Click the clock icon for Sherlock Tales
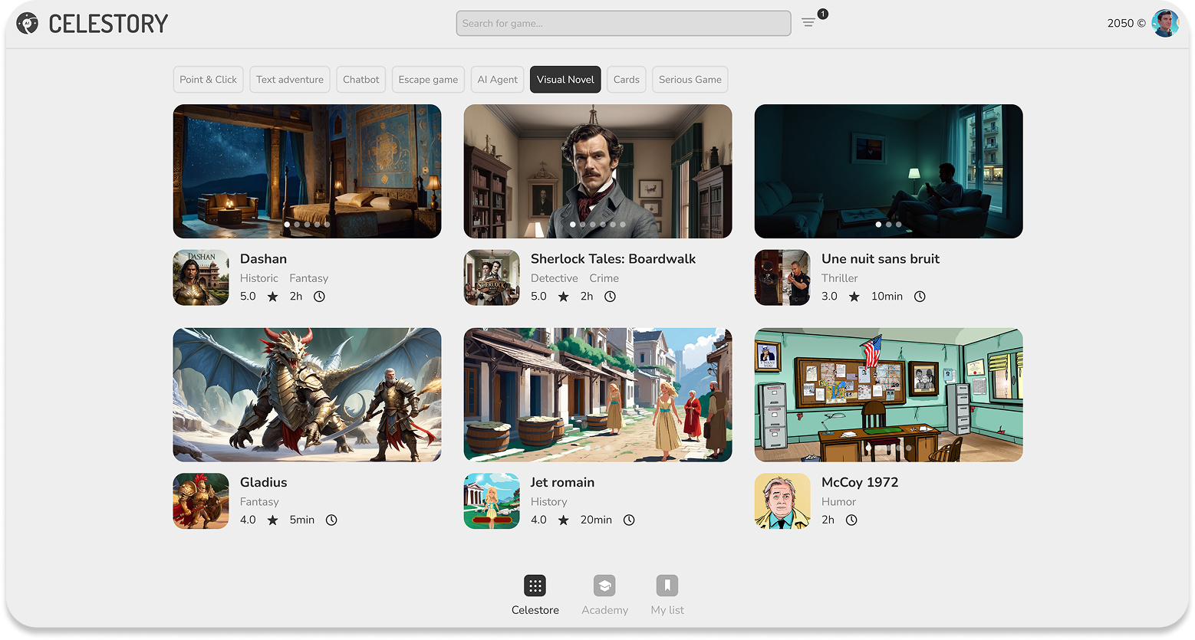Viewport: 1195px width, 640px height. [x=610, y=297]
